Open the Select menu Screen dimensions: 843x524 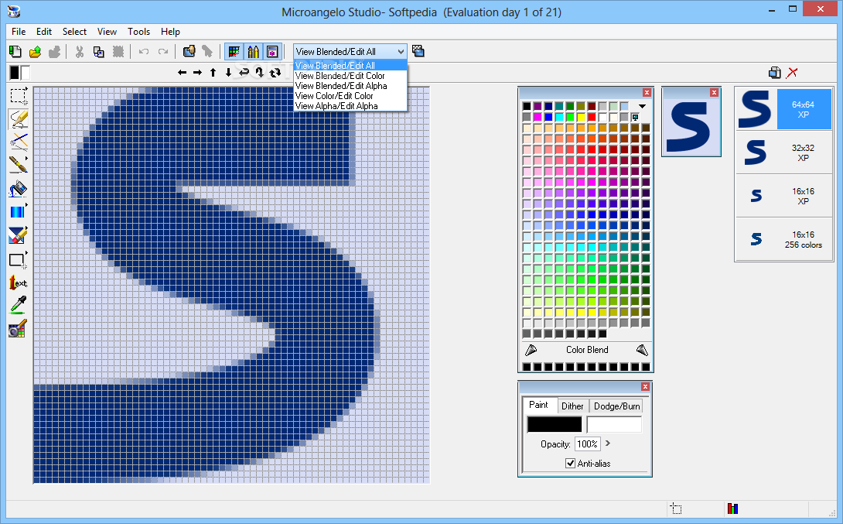[x=74, y=32]
